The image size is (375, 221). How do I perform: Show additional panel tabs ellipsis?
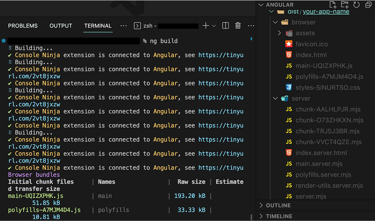click(123, 25)
